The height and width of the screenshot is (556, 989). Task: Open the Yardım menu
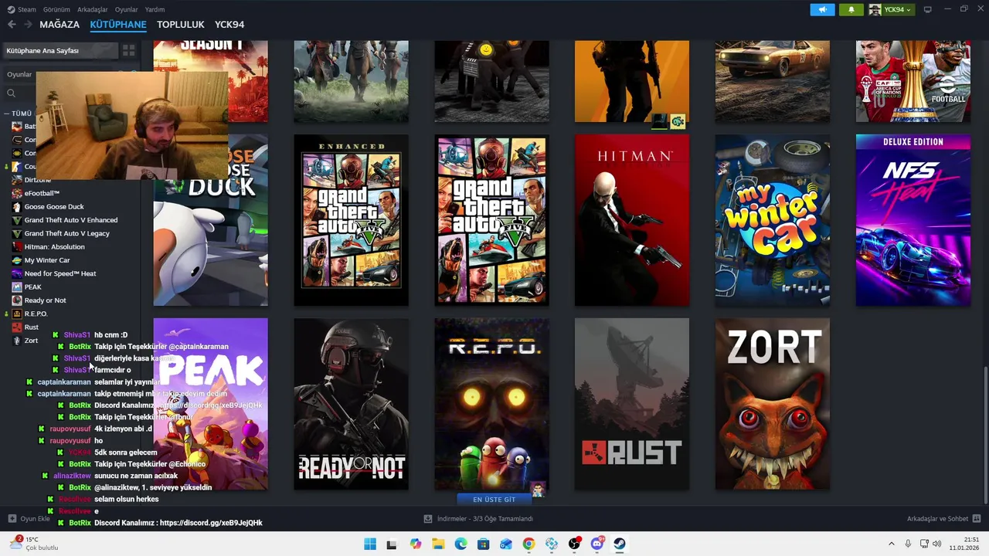coord(155,9)
